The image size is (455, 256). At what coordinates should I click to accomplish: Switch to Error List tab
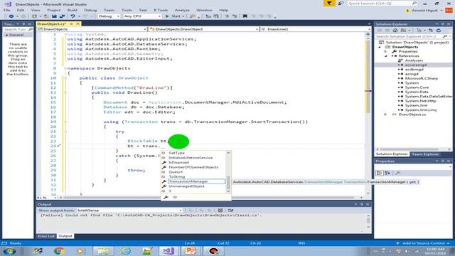click(46, 236)
